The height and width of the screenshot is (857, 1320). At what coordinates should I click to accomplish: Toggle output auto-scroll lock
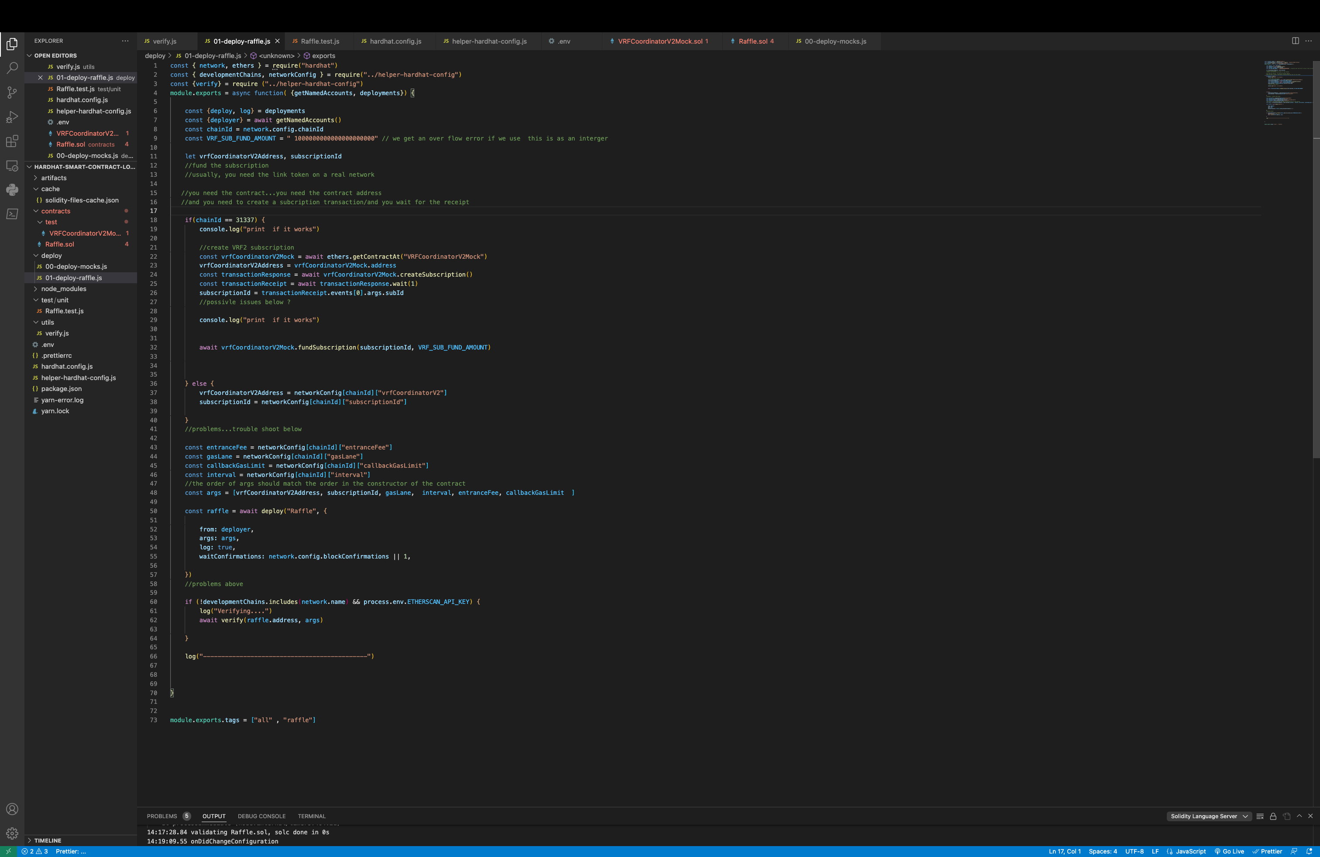(1273, 816)
